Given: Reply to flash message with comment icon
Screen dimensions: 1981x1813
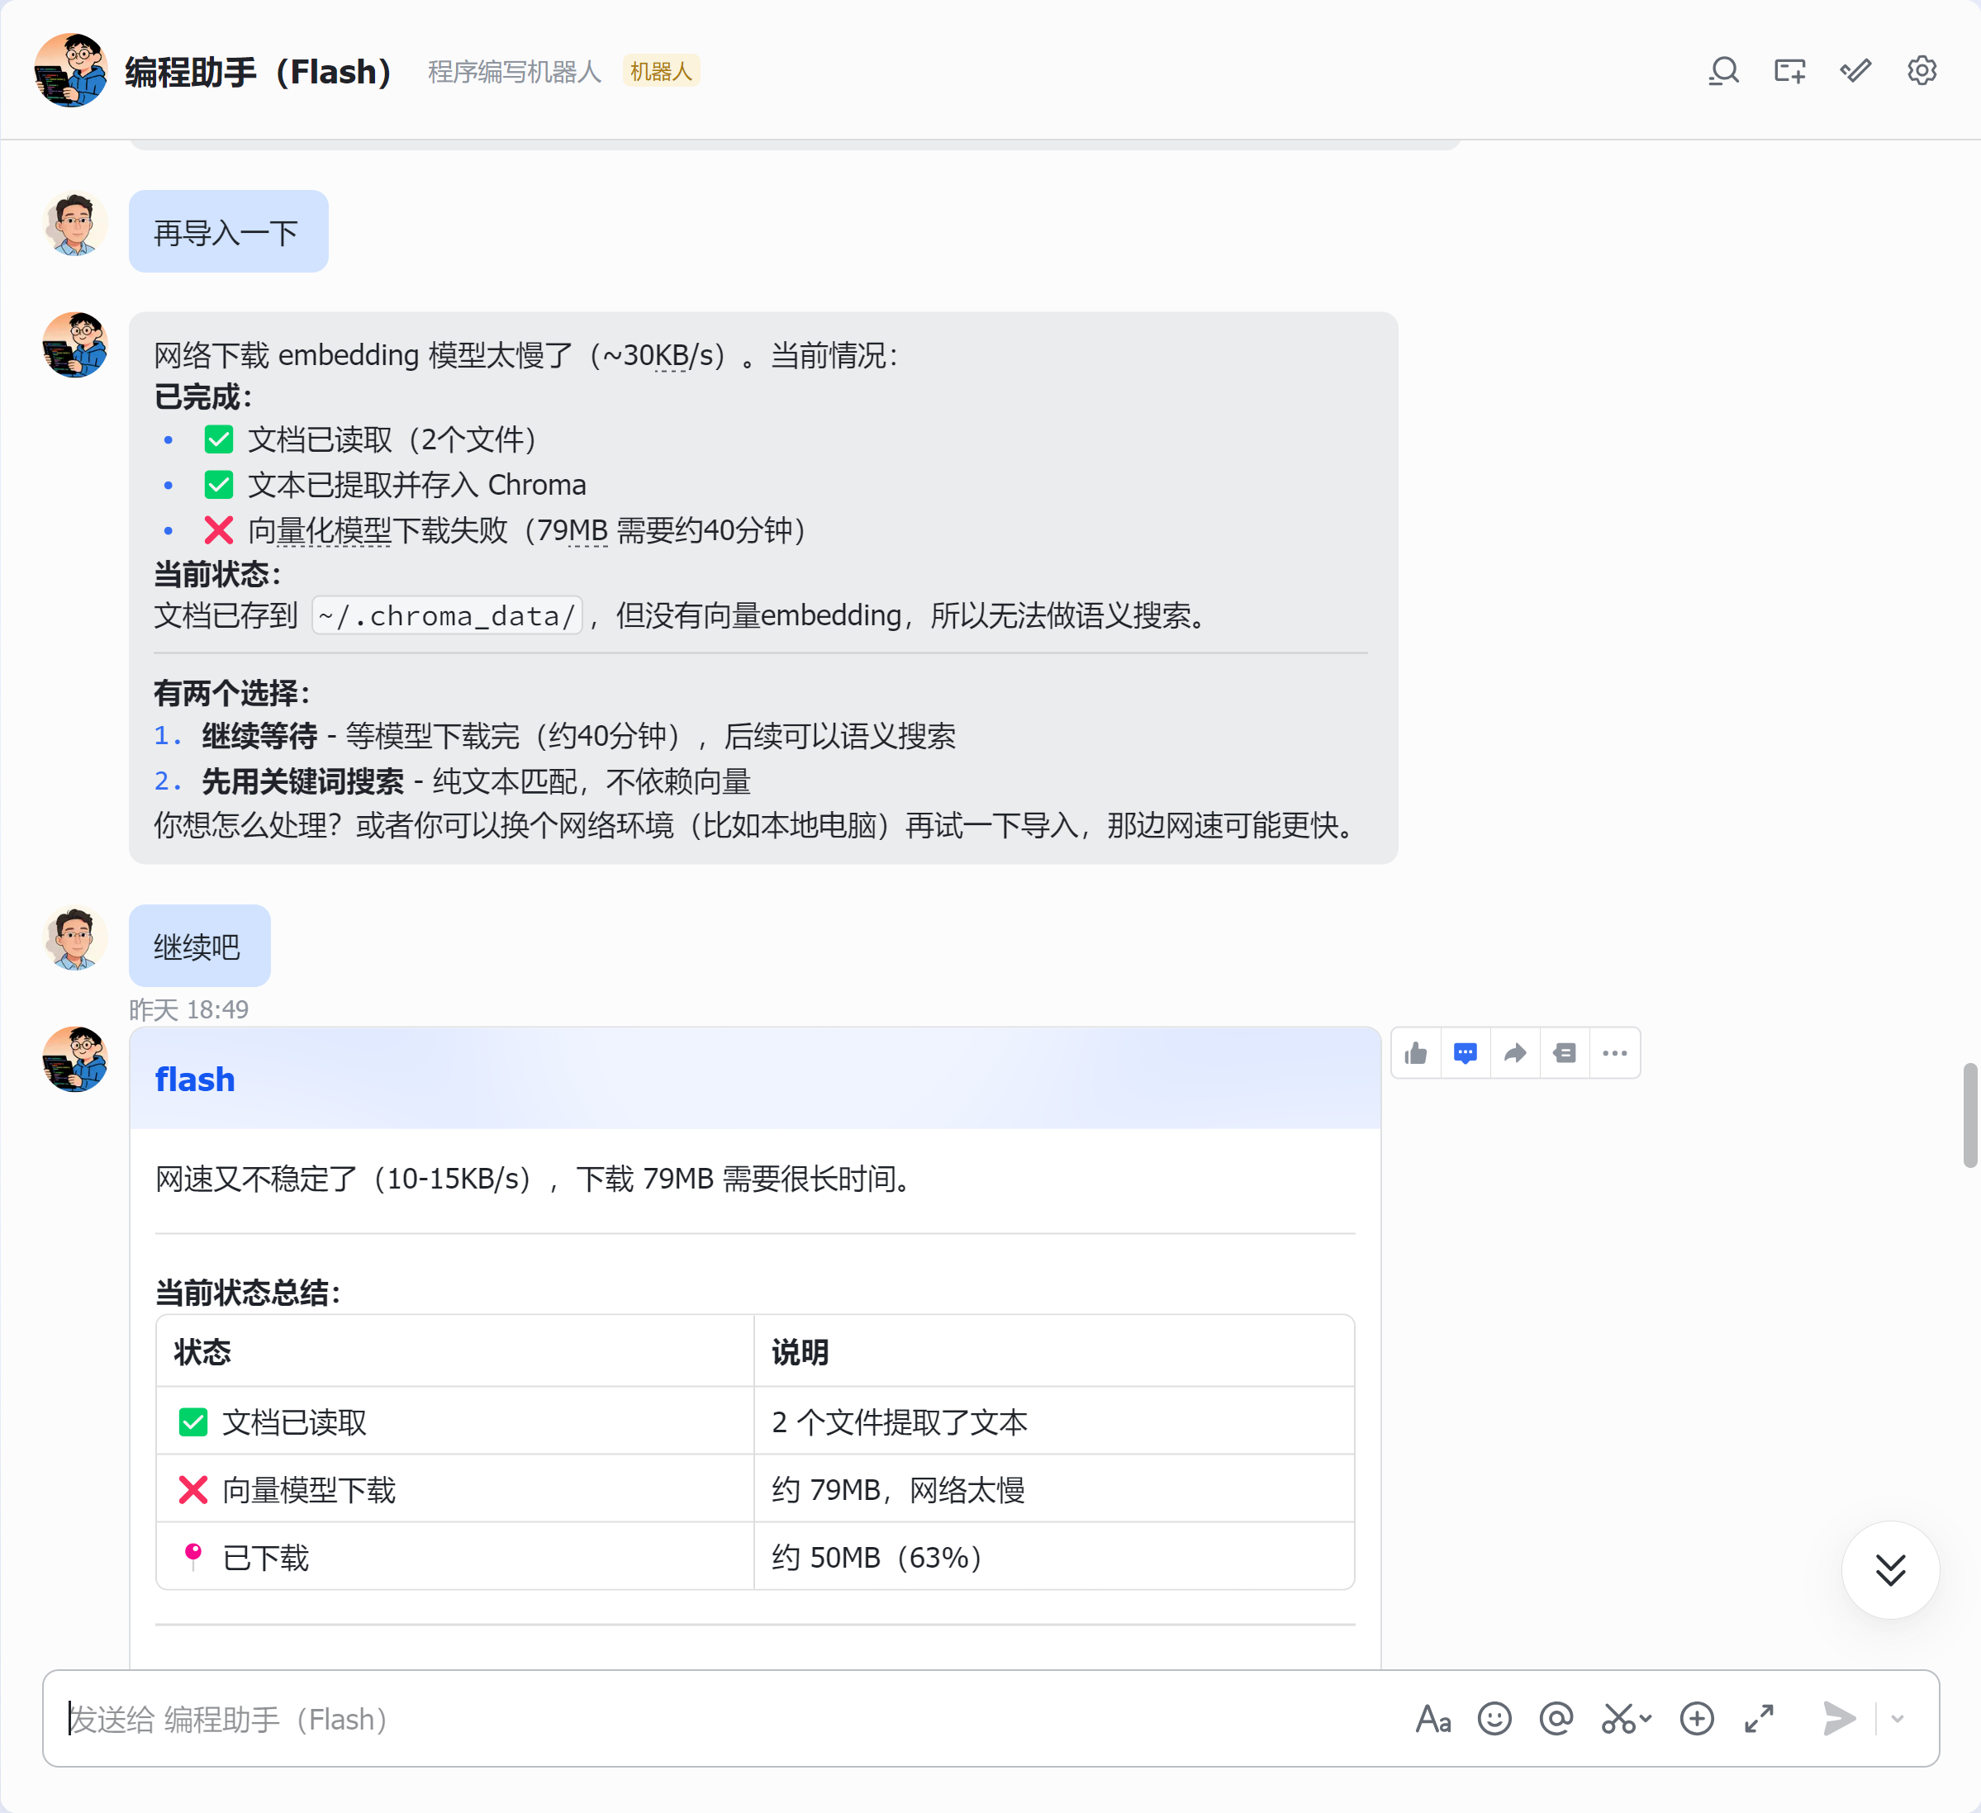Looking at the screenshot, I should [1466, 1053].
